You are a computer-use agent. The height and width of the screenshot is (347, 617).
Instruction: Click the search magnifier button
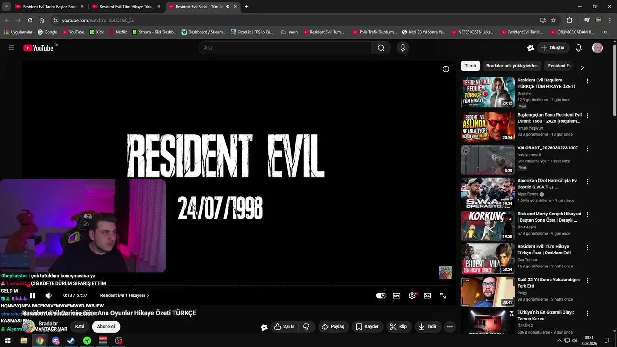pos(381,48)
